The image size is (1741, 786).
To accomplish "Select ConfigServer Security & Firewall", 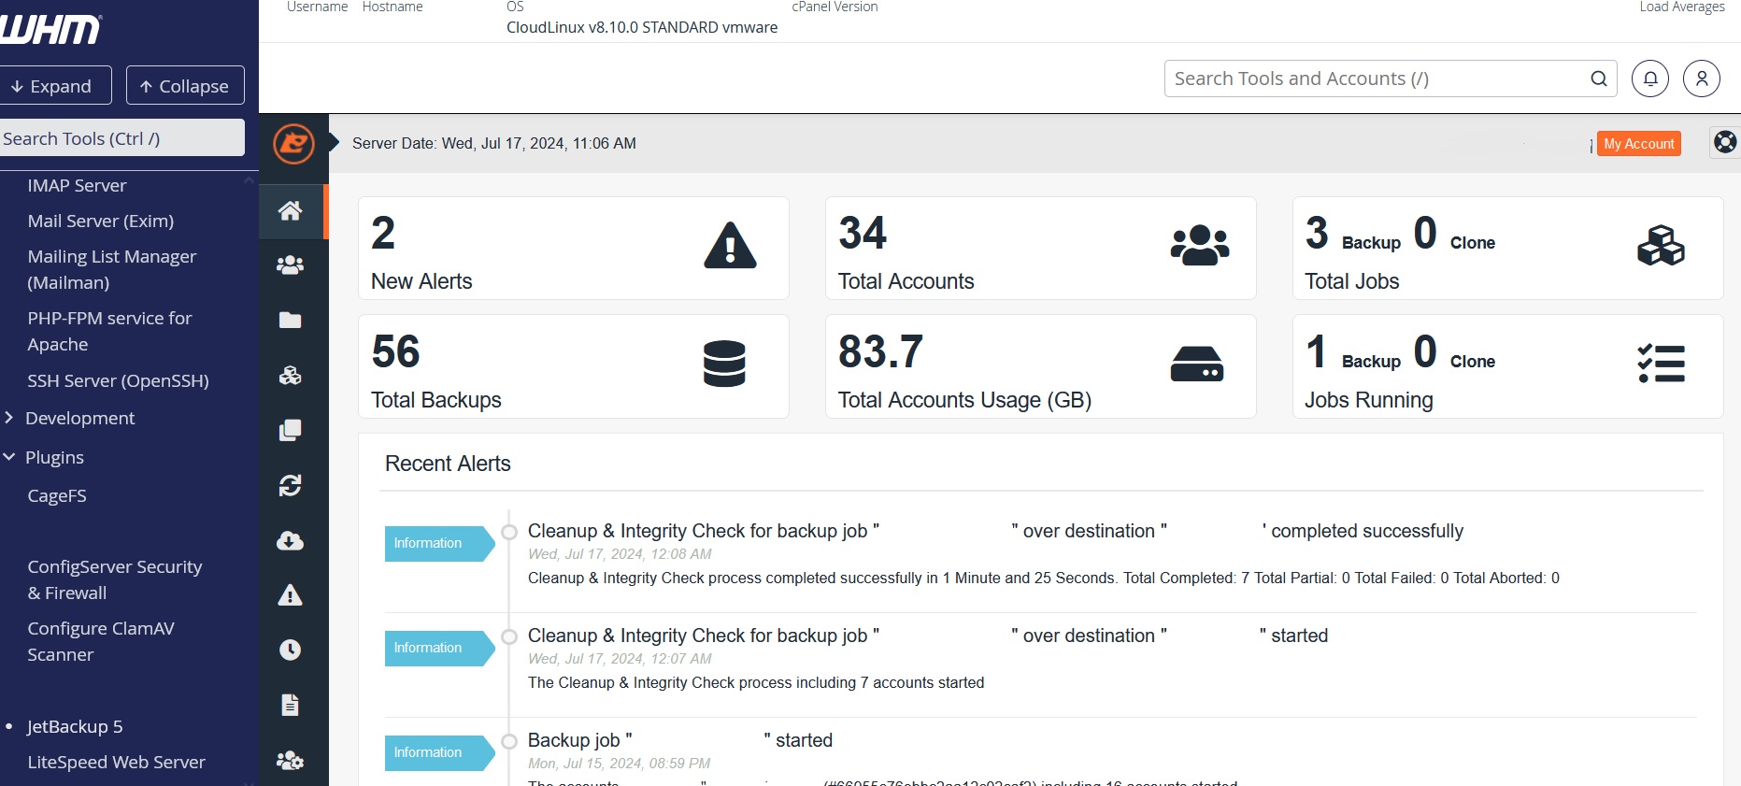I will (114, 579).
